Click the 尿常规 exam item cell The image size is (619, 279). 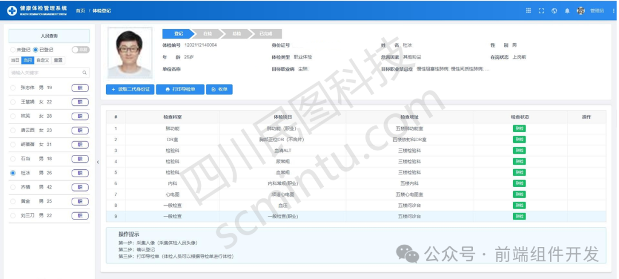point(283,161)
